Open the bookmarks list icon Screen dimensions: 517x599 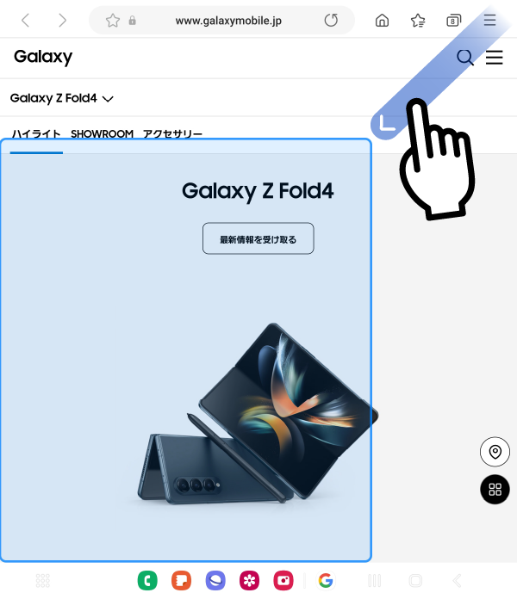pyautogui.click(x=418, y=21)
